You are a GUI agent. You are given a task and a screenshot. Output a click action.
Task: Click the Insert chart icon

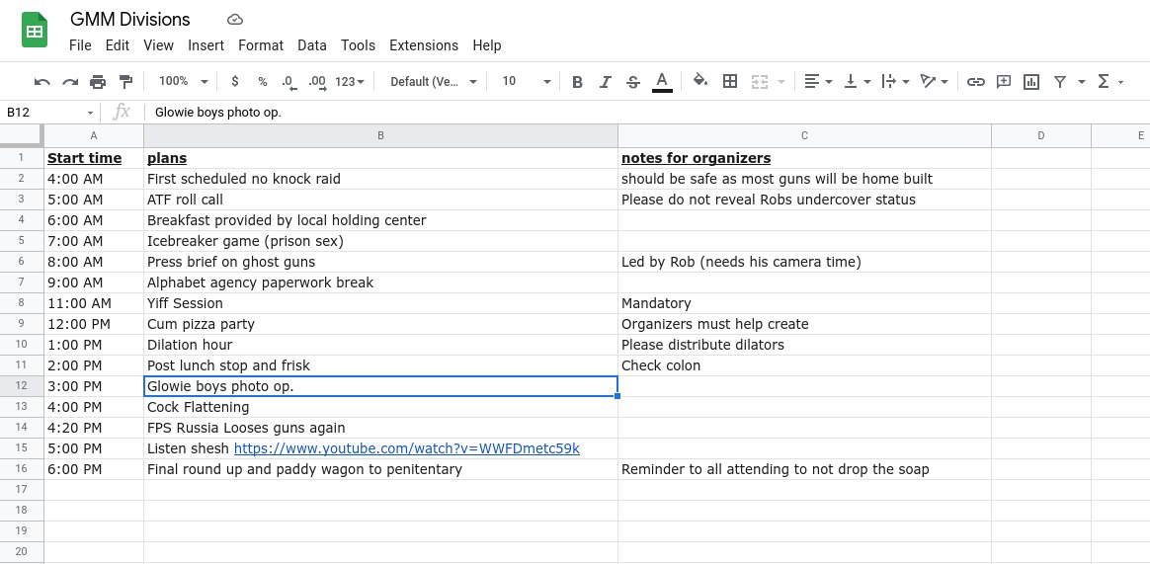(1031, 81)
